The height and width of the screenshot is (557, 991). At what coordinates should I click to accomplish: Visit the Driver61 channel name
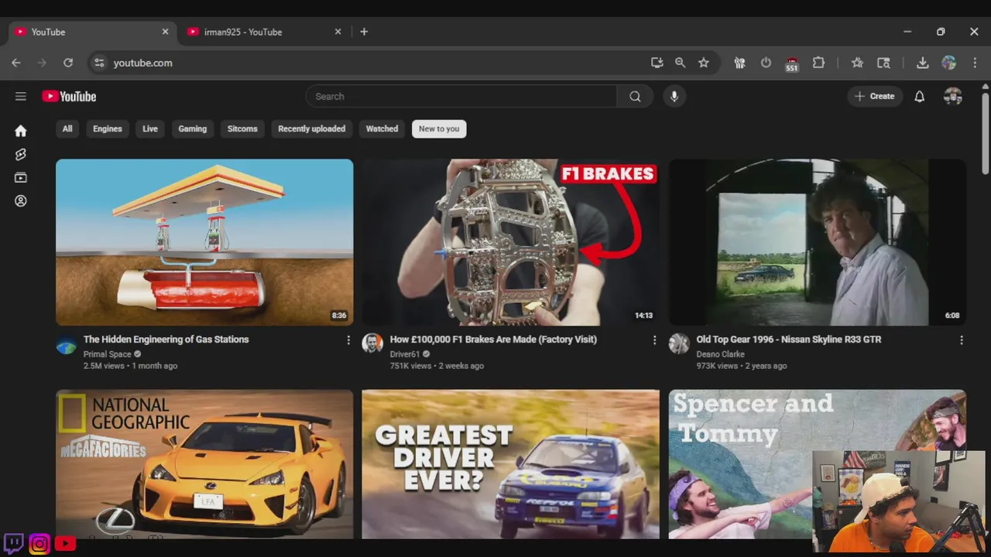coord(404,354)
